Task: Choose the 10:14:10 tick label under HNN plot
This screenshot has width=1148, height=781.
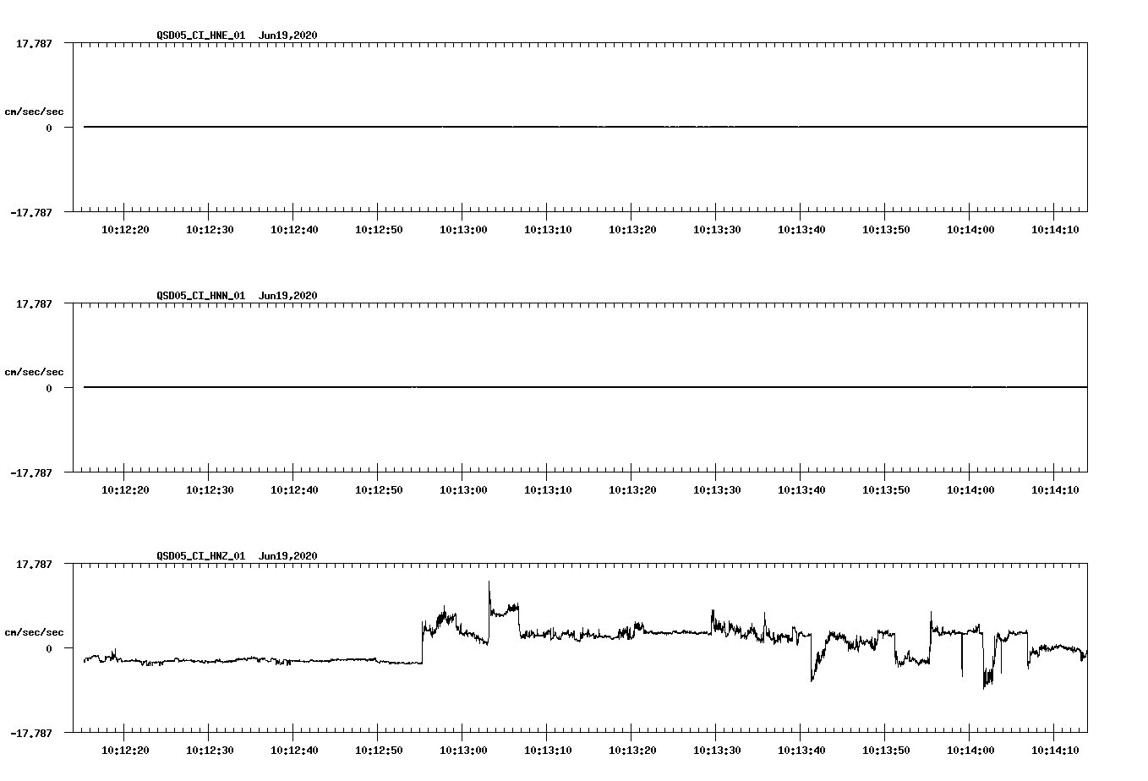Action: point(1055,490)
